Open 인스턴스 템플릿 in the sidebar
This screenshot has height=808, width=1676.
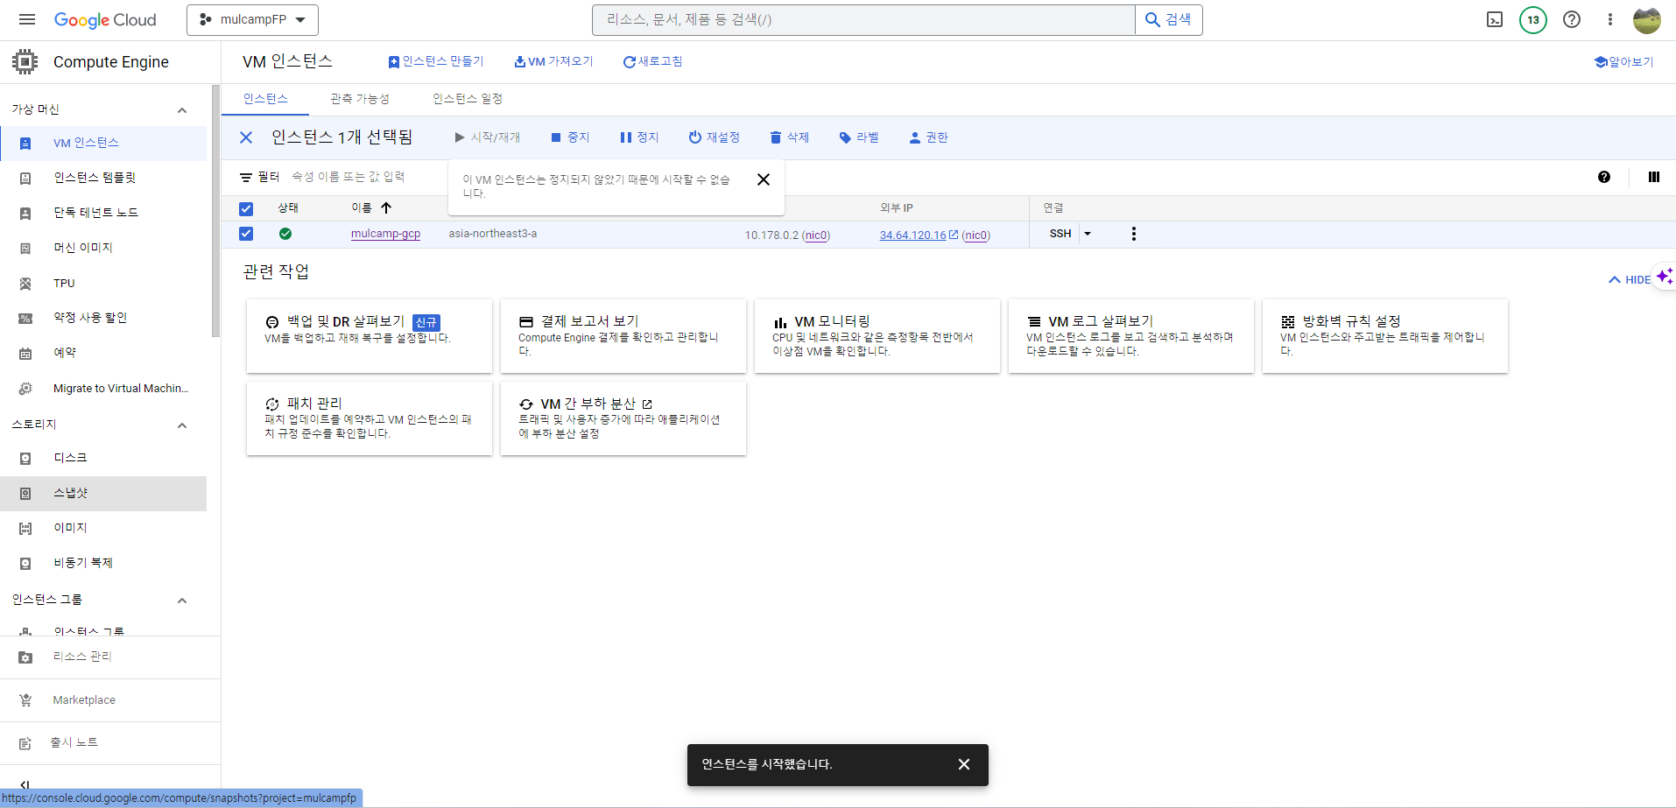click(x=103, y=178)
